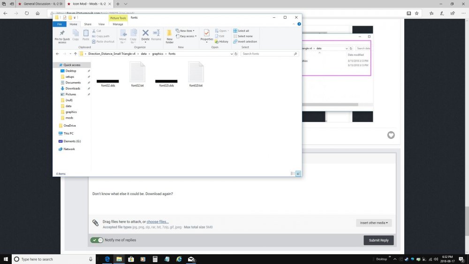Click Pin to Quick access icon
Image resolution: width=469 pixels, height=264 pixels.
tap(62, 36)
